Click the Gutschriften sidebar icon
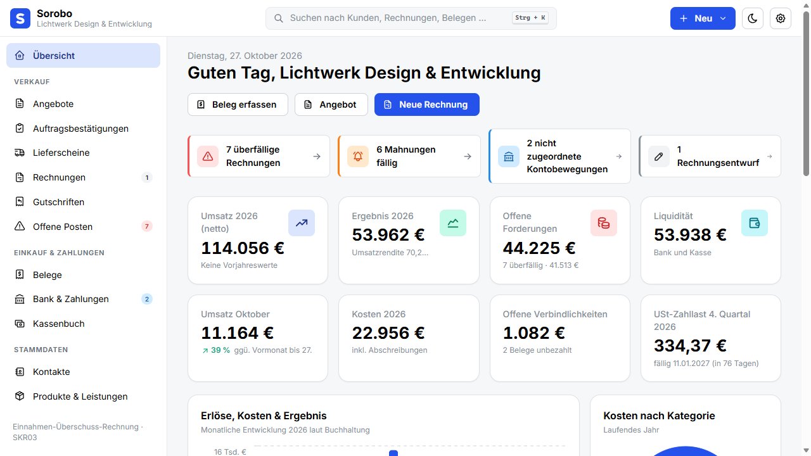811x456 pixels. [20, 202]
